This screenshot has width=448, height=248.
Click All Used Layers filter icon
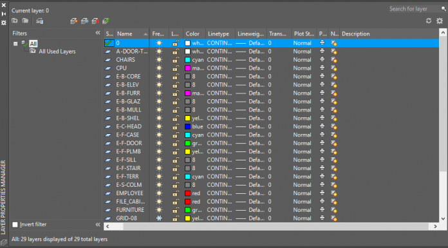[x=33, y=51]
